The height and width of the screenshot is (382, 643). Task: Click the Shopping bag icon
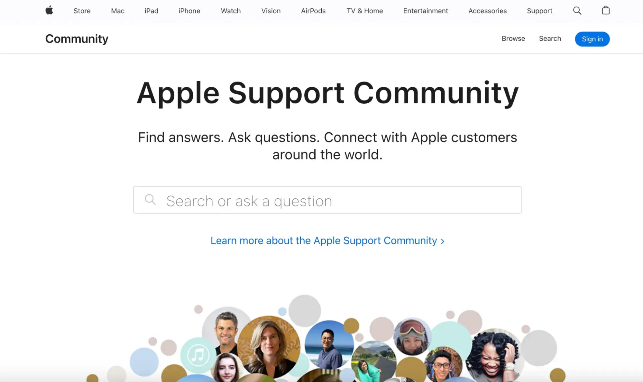(x=606, y=10)
